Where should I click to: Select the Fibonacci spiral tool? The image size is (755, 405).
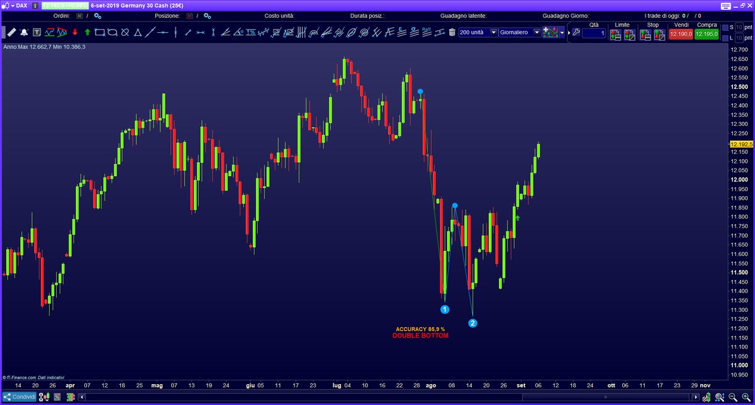pos(364,32)
